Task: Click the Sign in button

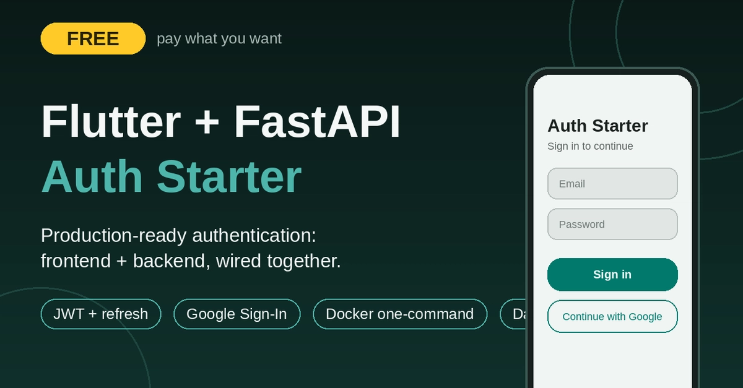Action: click(x=612, y=275)
